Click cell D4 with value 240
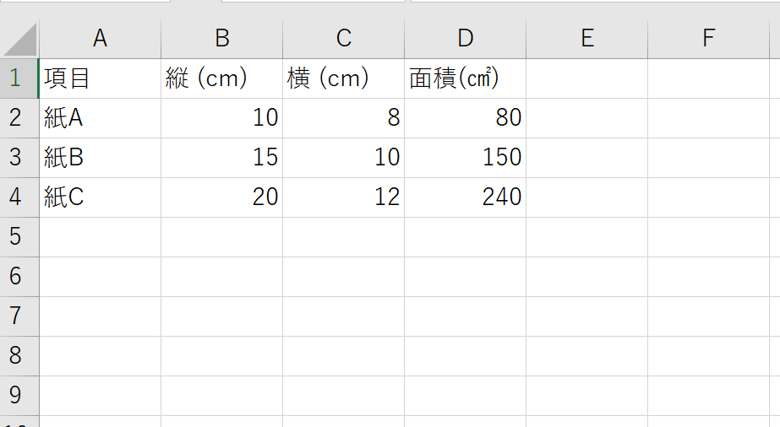780x427 pixels. [x=465, y=197]
